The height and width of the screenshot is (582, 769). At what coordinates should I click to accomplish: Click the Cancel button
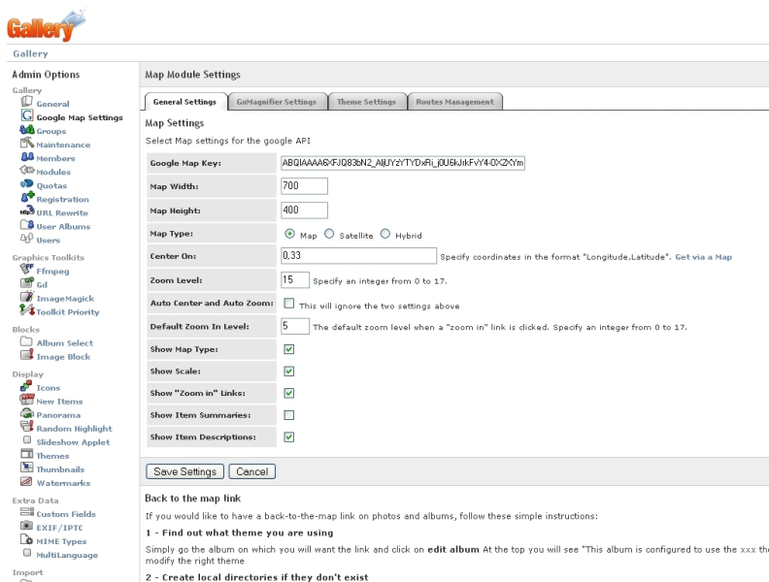[252, 471]
